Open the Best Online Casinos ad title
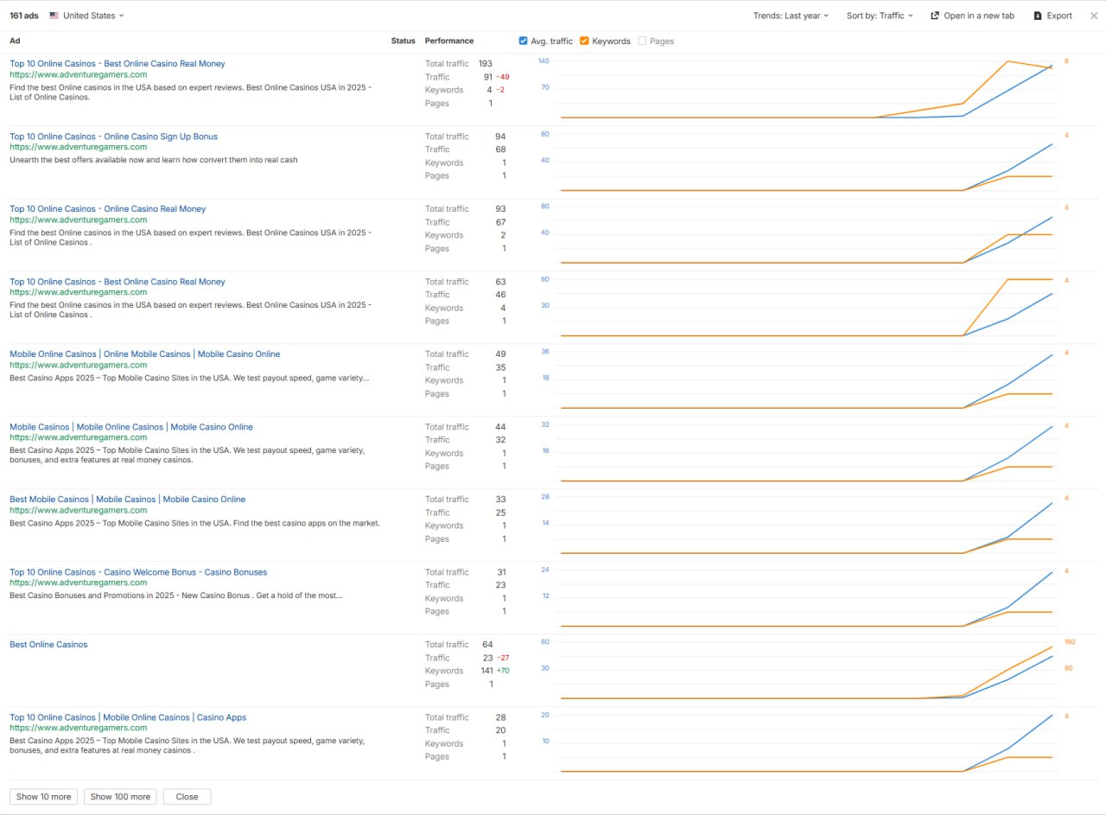The height and width of the screenshot is (815, 1106). [48, 645]
